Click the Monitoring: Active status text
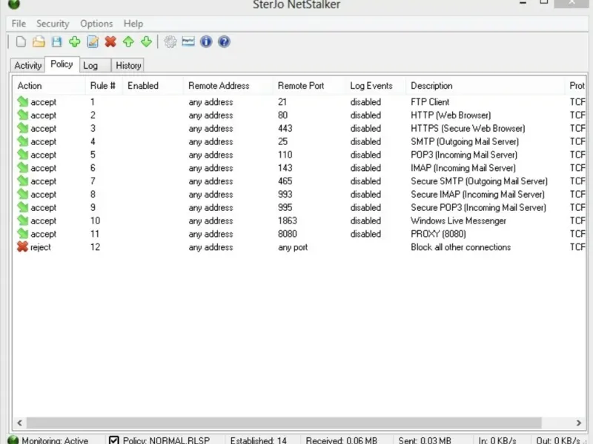The width and height of the screenshot is (593, 444). tap(55, 440)
